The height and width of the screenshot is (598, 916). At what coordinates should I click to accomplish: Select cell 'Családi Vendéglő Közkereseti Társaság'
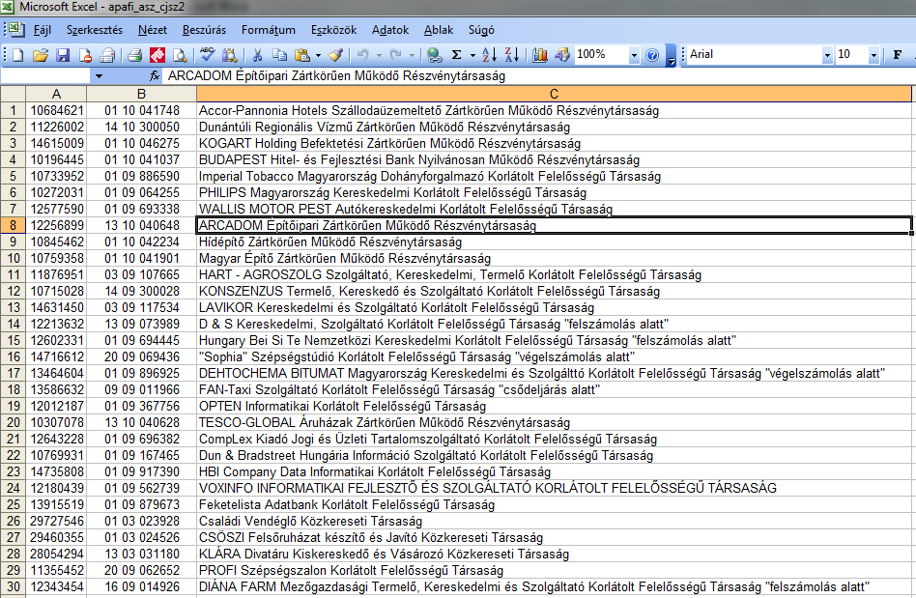click(x=554, y=521)
